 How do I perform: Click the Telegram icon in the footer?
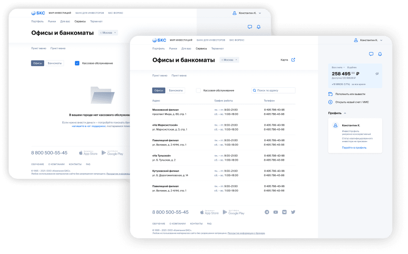pos(267,212)
